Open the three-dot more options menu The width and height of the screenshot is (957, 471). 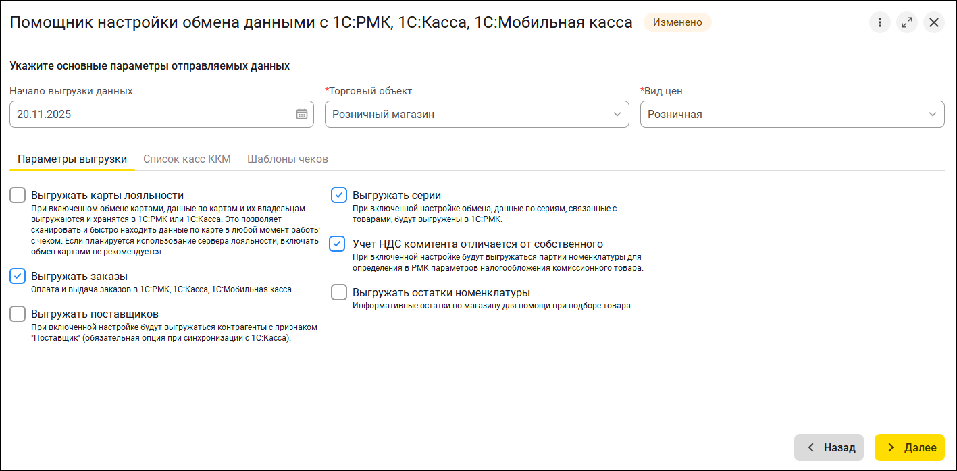[x=879, y=22]
